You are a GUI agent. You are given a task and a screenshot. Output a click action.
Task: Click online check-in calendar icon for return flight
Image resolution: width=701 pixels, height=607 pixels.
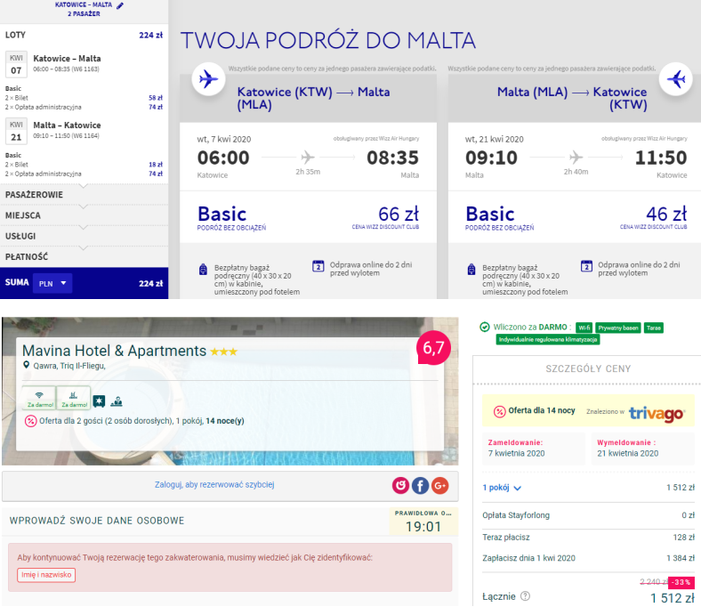click(586, 266)
